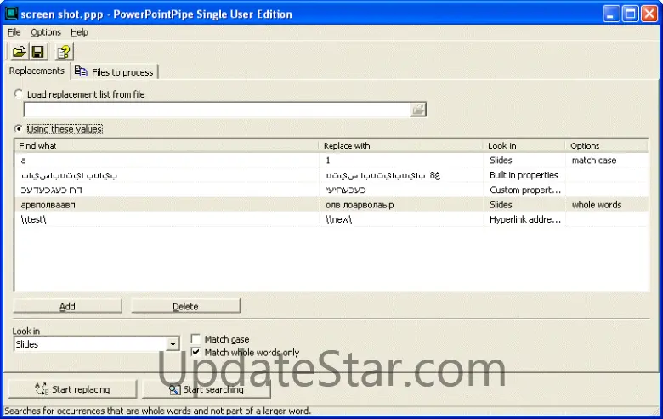663x419 pixels.
Task: Click the Save floppy disk toolbar icon
Action: click(x=38, y=52)
